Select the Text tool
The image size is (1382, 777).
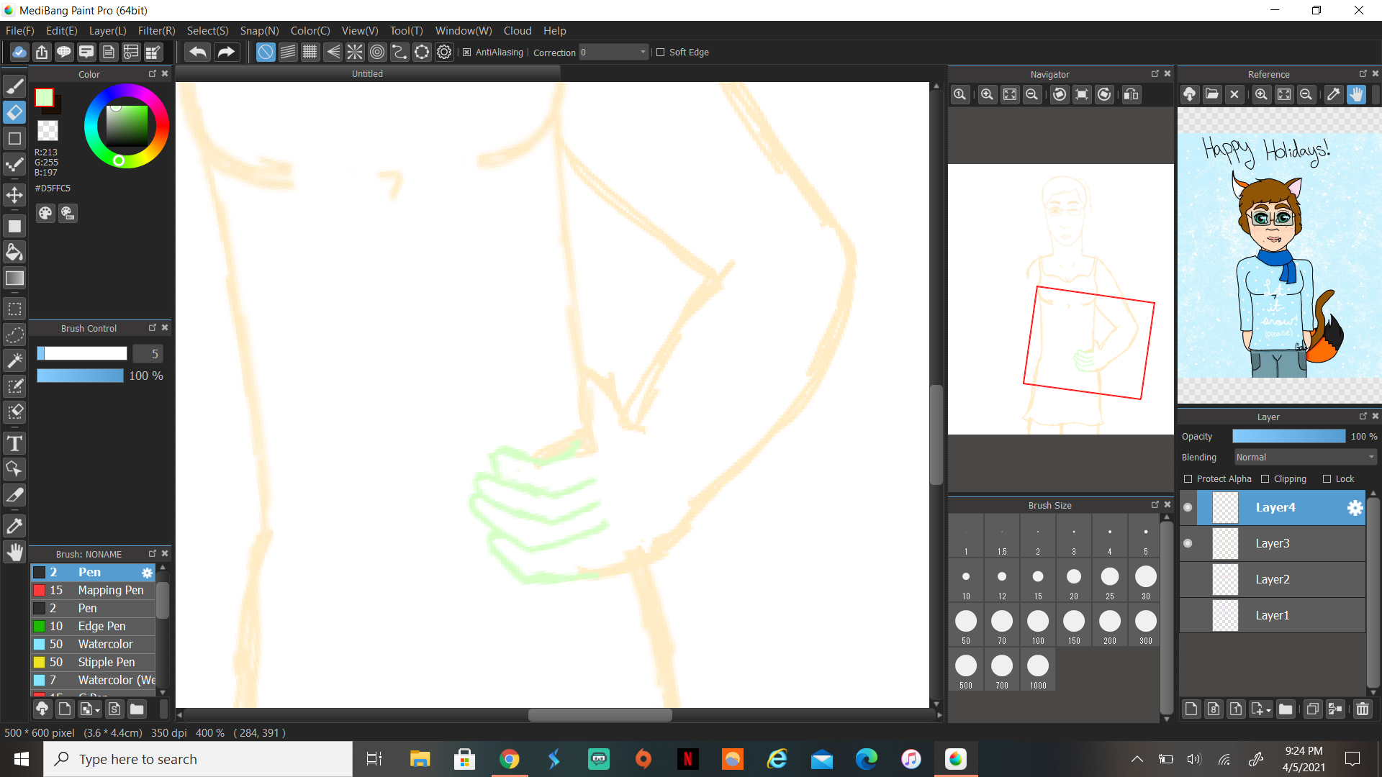pyautogui.click(x=14, y=443)
